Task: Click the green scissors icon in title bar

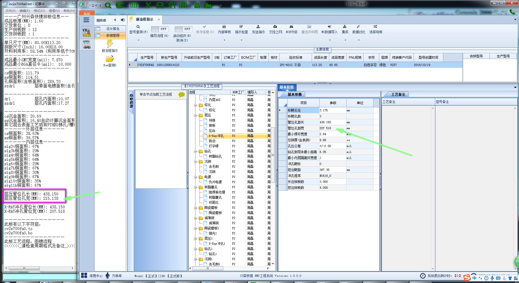Action: click(x=148, y=5)
